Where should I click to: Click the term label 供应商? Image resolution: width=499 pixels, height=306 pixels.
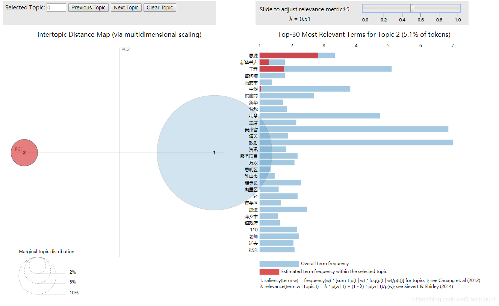click(251, 96)
